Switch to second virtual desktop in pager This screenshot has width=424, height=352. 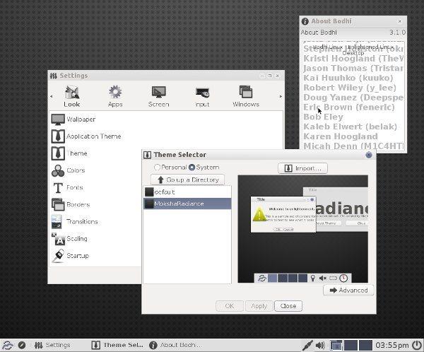351,346
